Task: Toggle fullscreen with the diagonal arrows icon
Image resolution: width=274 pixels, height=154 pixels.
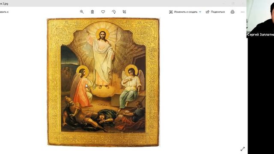Action: pyautogui.click(x=243, y=149)
